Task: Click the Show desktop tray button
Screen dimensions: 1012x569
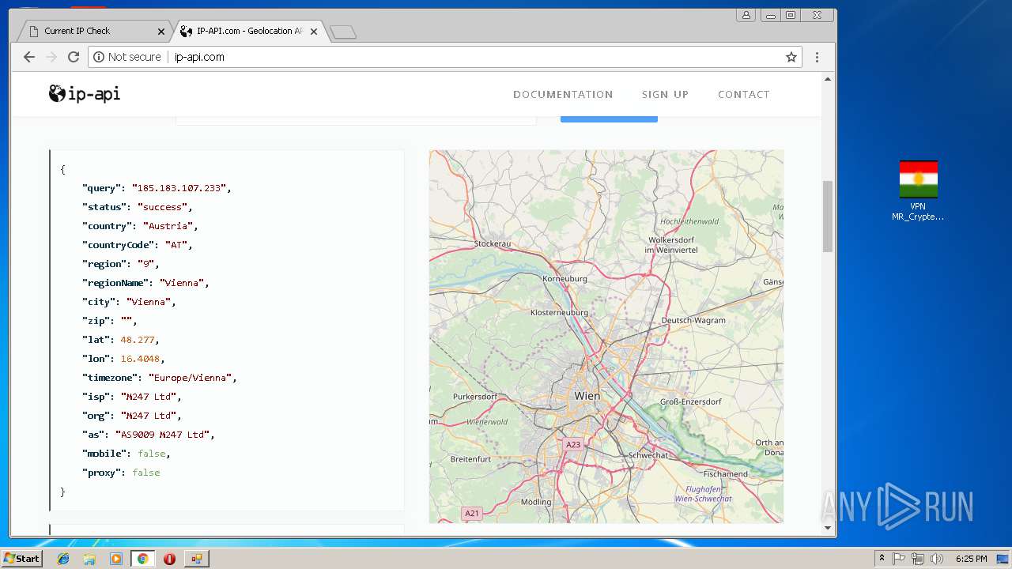Action: (1003, 559)
